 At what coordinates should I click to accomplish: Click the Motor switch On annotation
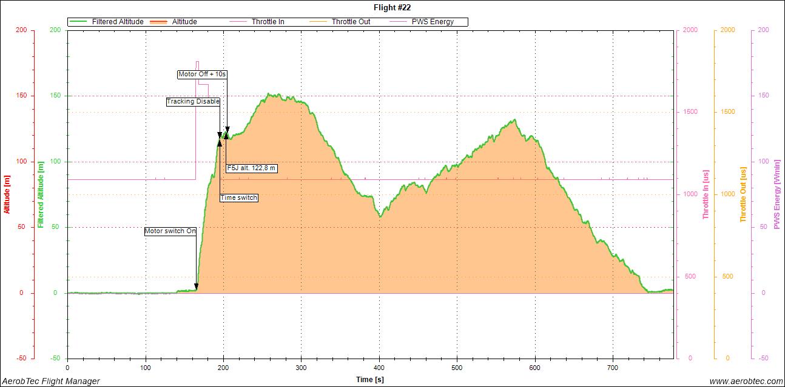tap(170, 231)
